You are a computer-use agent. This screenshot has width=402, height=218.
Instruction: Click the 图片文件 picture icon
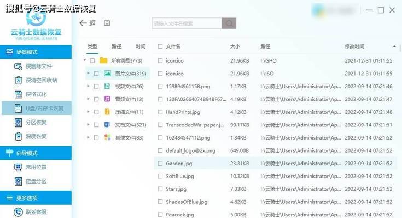[107, 74]
